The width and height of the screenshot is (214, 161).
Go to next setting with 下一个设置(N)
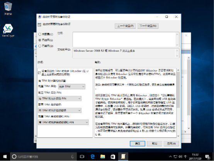click(148, 26)
